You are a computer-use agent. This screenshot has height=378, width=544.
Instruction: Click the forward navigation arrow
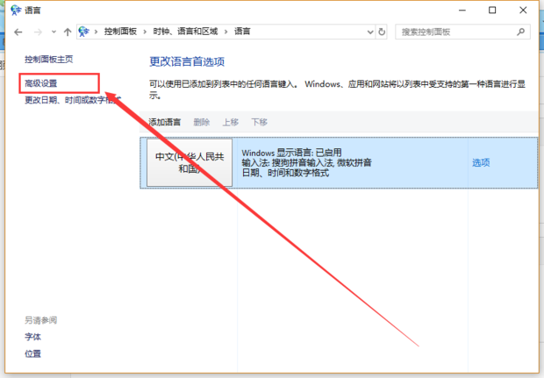38,32
